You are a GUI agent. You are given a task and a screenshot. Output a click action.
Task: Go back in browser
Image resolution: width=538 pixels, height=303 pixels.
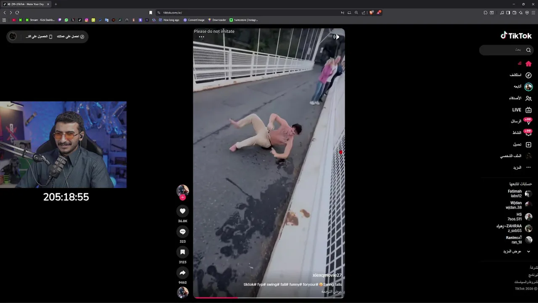coord(5,13)
